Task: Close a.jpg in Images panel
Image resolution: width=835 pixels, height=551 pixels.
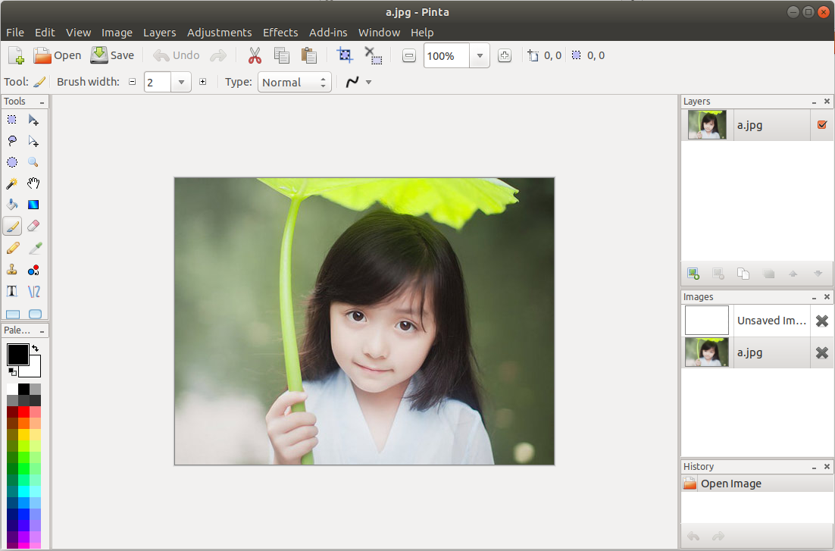Action: tap(821, 352)
